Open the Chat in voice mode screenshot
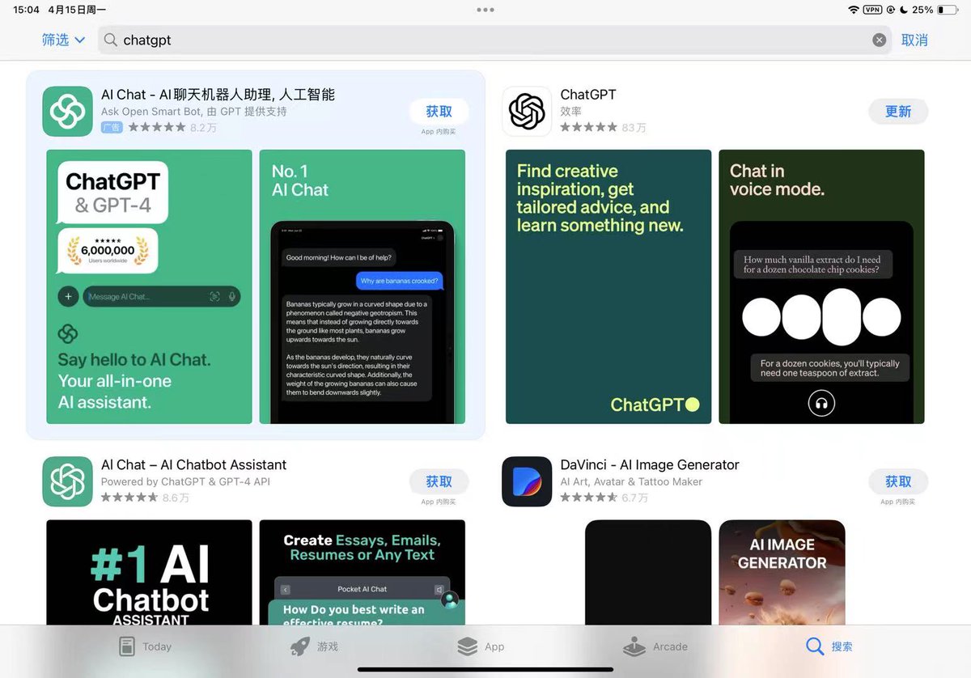The image size is (971, 678). [x=821, y=286]
